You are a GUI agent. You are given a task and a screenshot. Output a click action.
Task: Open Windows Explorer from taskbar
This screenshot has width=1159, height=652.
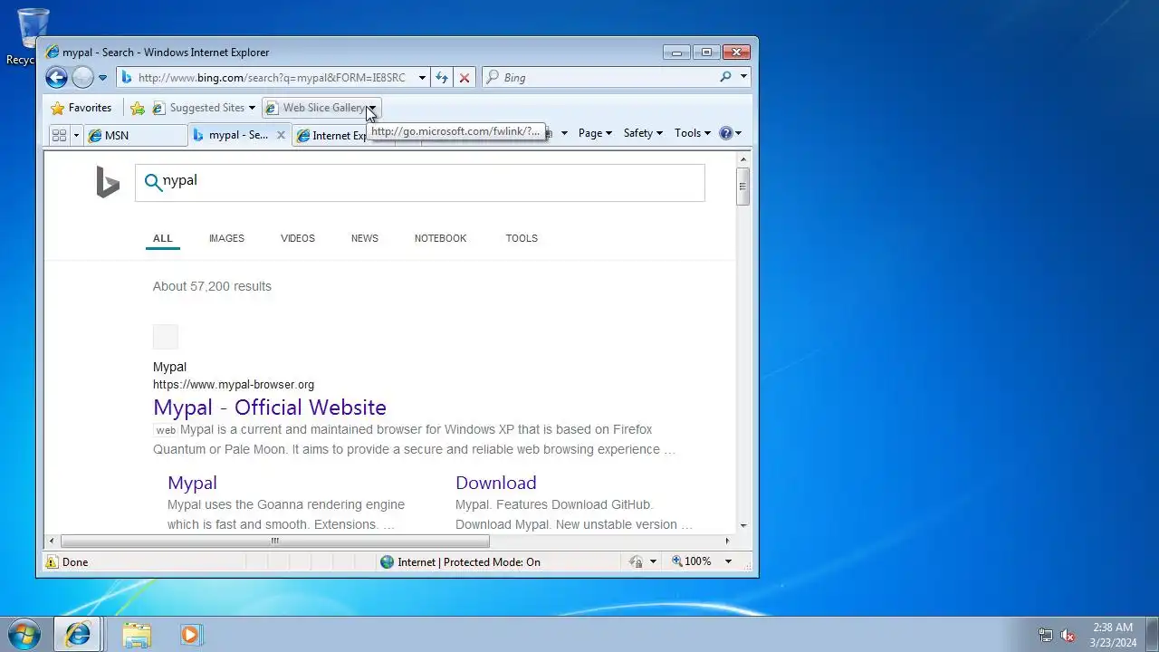[x=137, y=635]
